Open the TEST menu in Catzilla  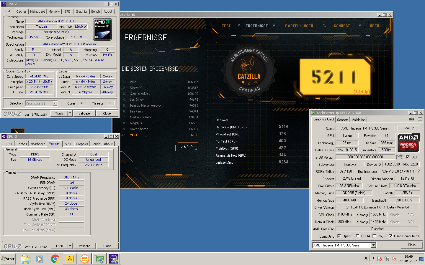[226, 26]
